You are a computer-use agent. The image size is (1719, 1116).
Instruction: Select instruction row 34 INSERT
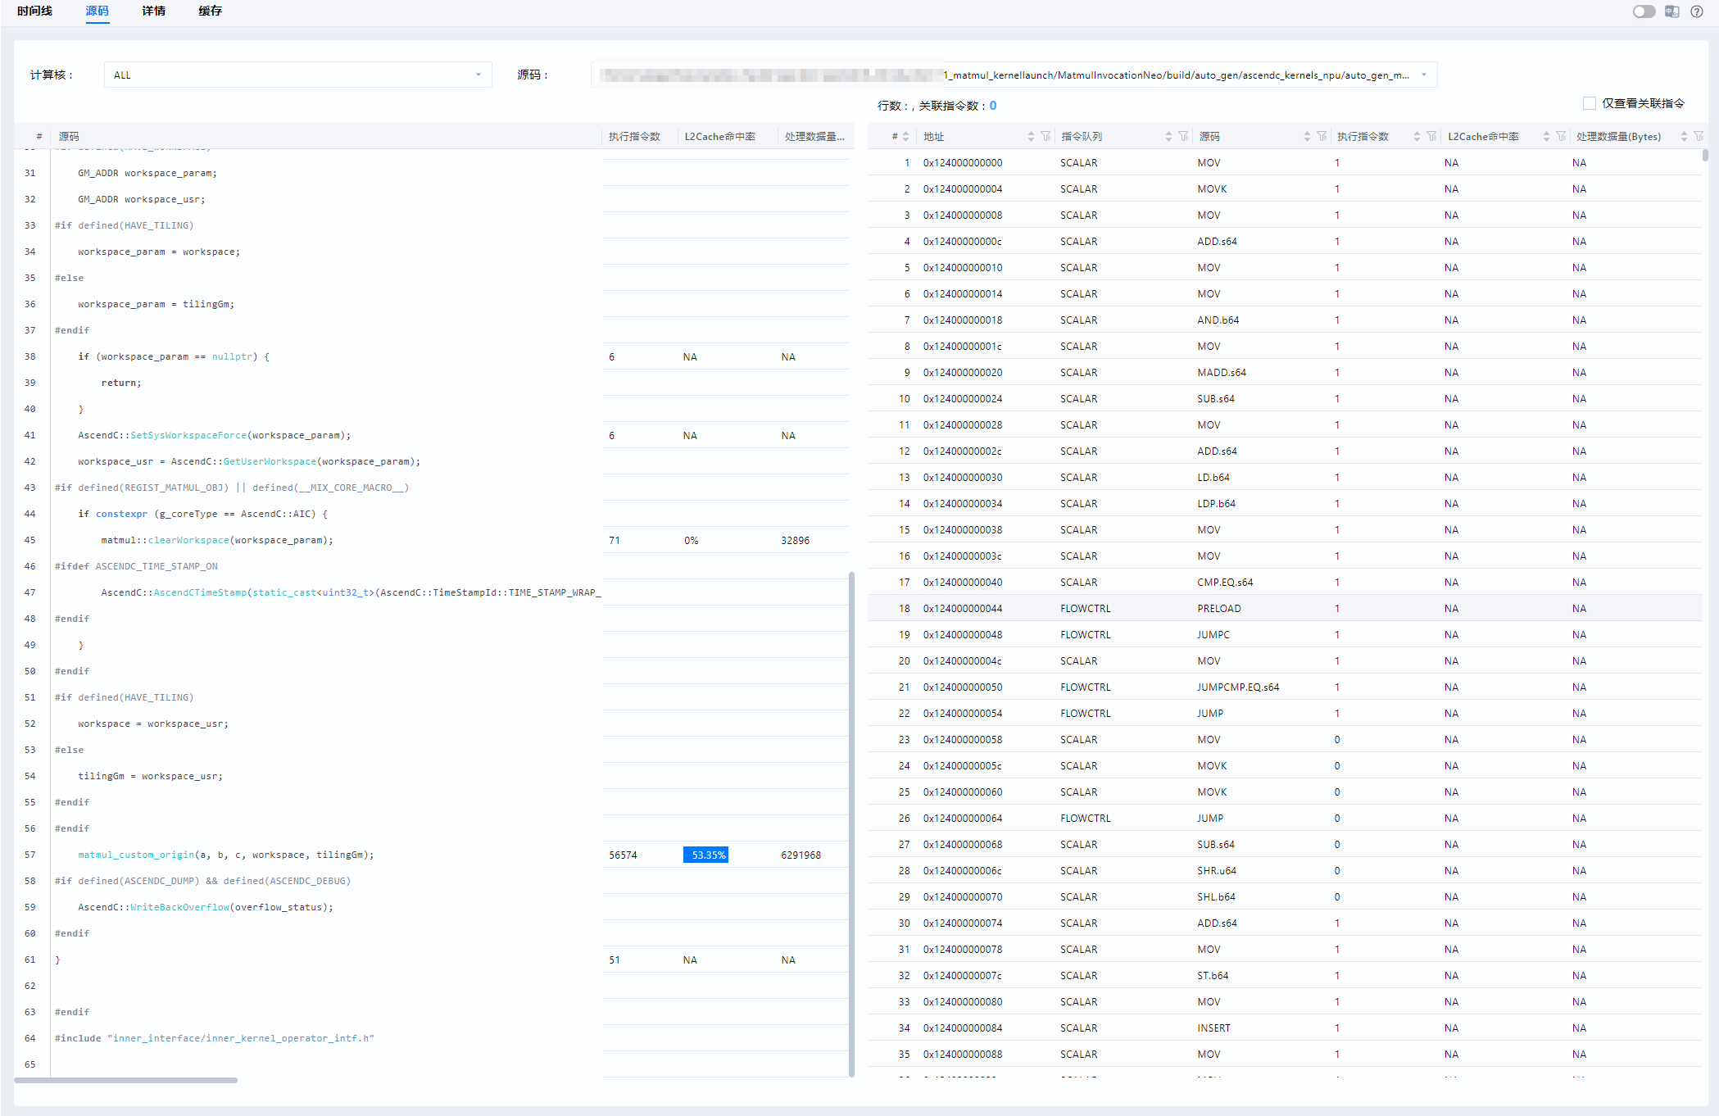click(x=1285, y=1028)
